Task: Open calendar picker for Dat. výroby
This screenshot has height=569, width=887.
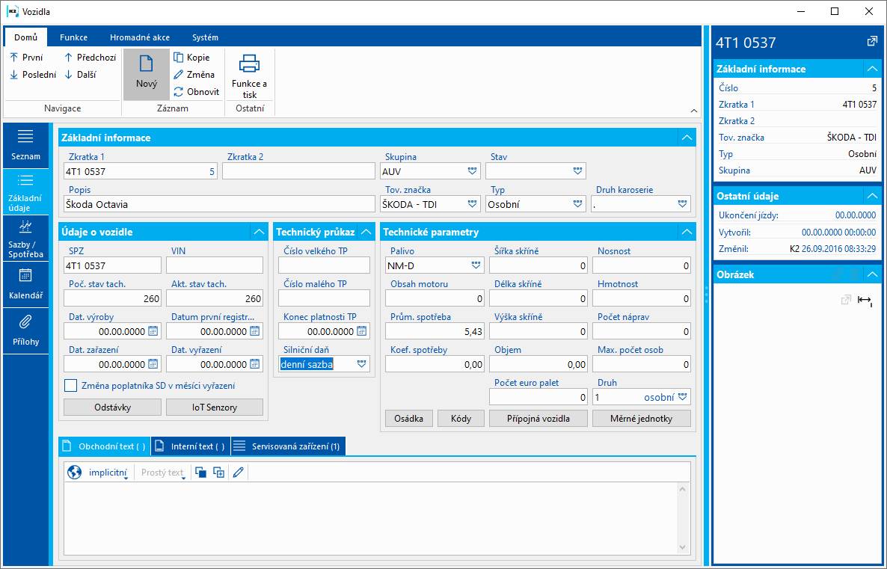Action: pos(153,331)
